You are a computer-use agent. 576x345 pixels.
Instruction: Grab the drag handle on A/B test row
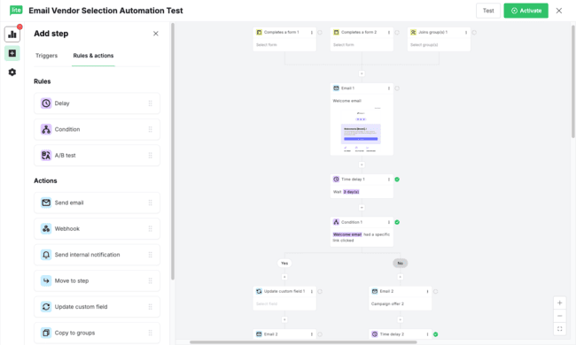point(151,156)
